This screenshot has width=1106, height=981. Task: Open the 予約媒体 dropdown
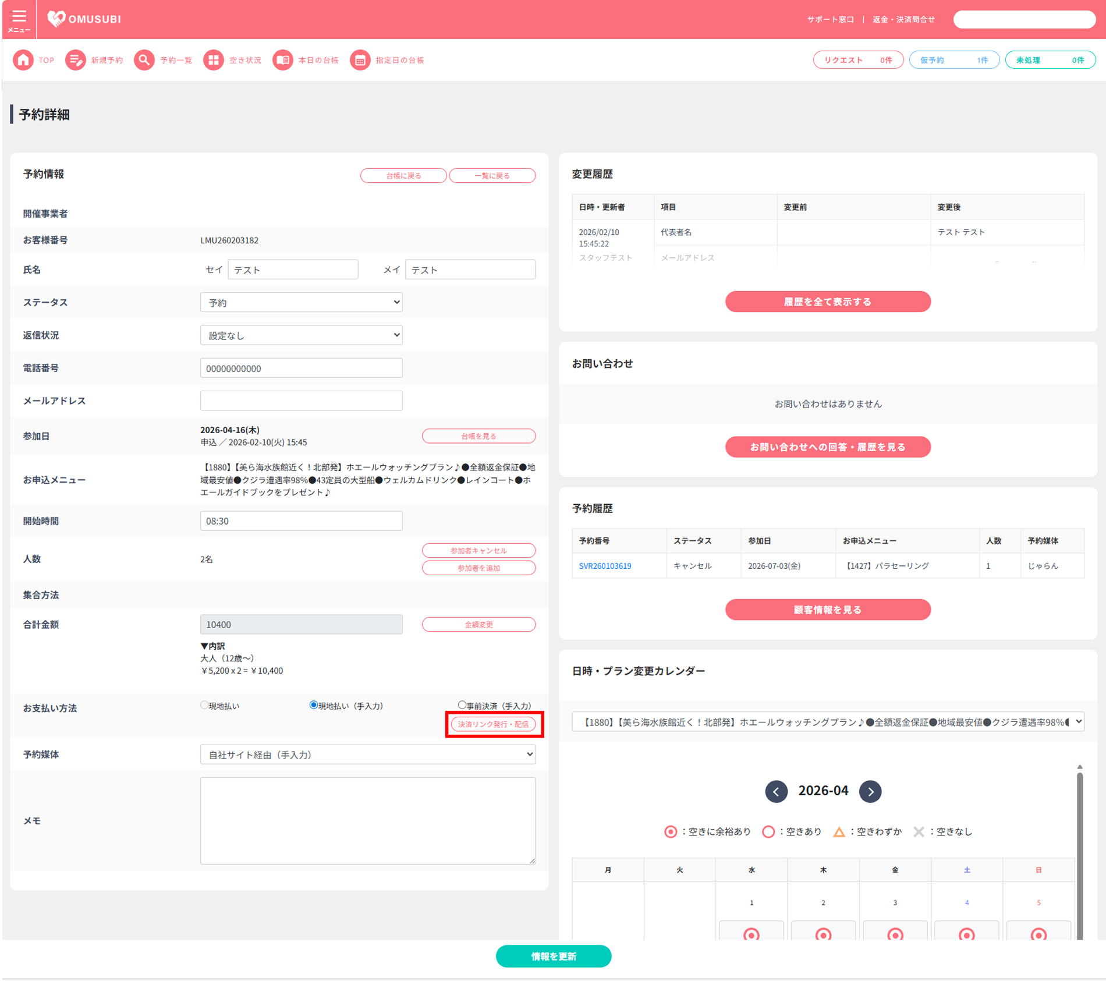pyautogui.click(x=368, y=755)
